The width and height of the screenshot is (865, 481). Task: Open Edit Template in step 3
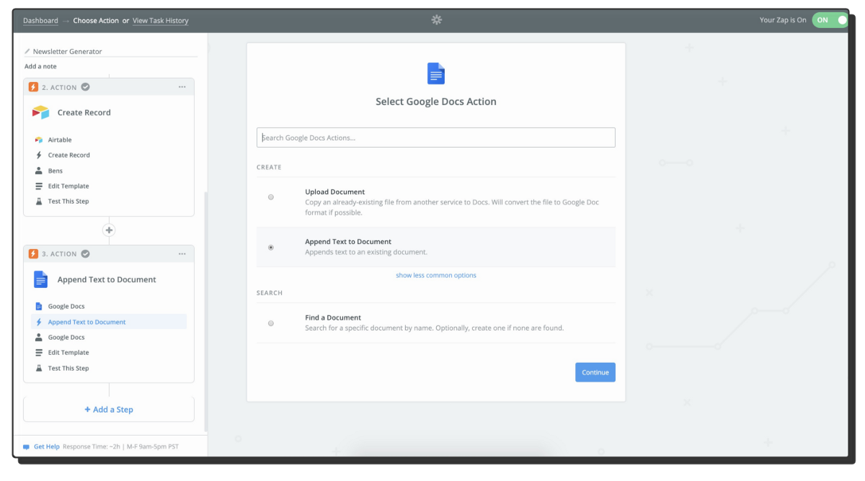tap(68, 353)
